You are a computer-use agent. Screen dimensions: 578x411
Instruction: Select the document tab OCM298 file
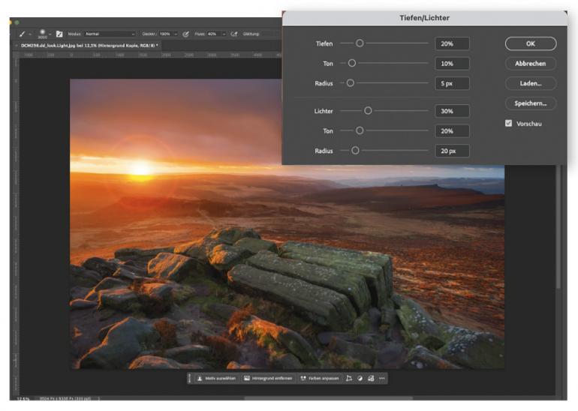point(89,45)
